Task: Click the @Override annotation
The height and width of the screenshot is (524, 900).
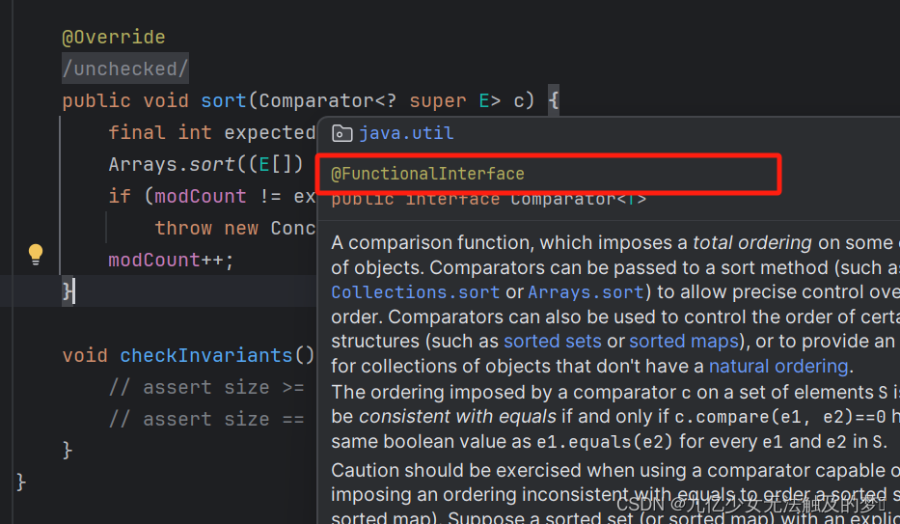Action: 114,38
